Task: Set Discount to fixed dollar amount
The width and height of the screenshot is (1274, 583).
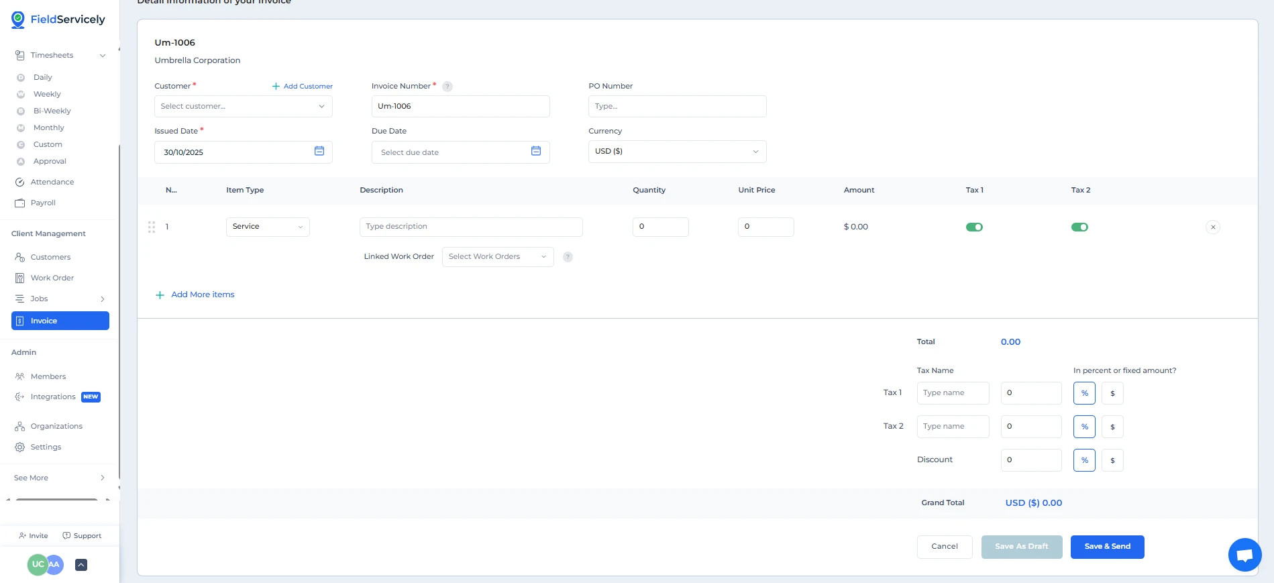Action: 1112,460
